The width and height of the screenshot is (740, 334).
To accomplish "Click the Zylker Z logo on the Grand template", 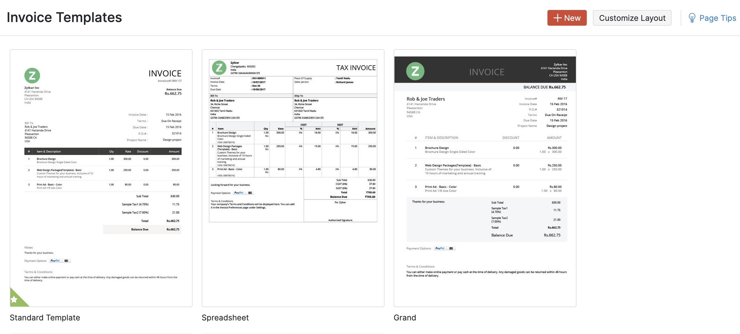I will [415, 71].
